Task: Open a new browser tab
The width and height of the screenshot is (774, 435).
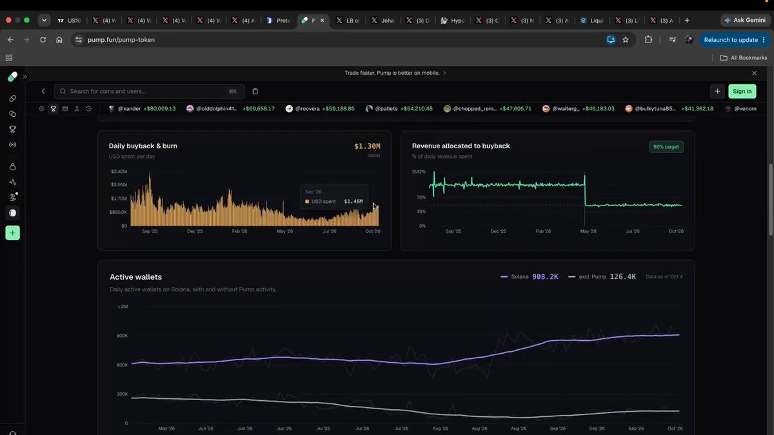Action: pos(687,21)
